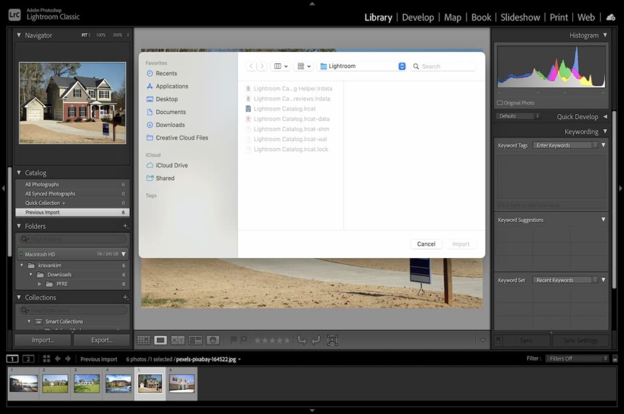Click the filmstrip grid shortcut icon

tap(46, 359)
